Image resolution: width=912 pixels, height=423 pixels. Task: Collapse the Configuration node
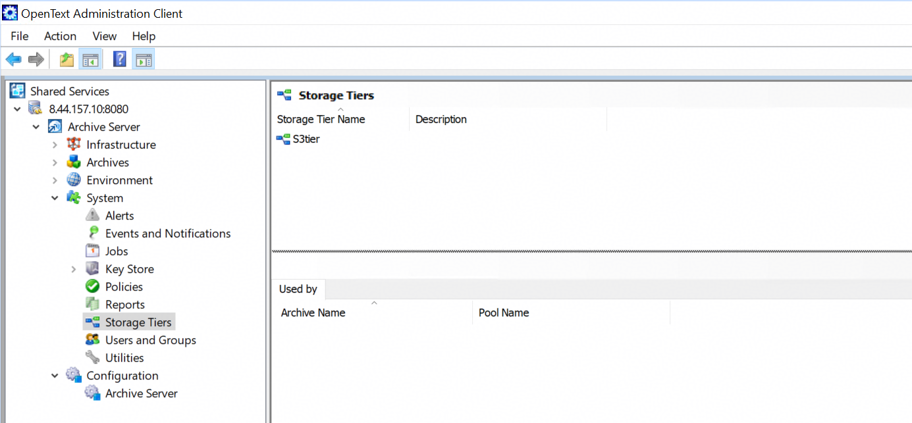click(x=55, y=375)
